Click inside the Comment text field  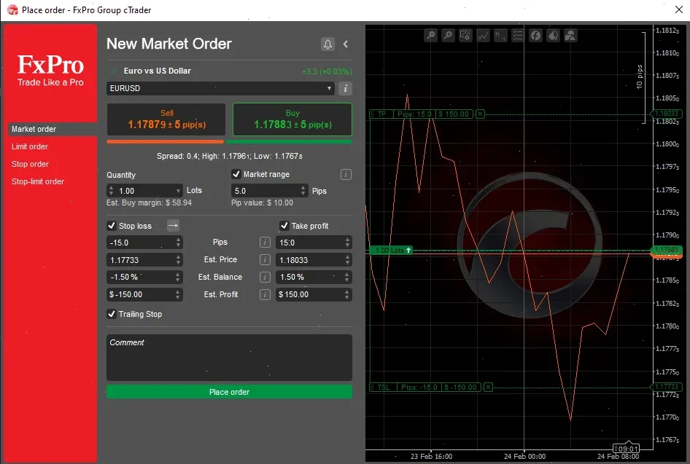(x=229, y=357)
